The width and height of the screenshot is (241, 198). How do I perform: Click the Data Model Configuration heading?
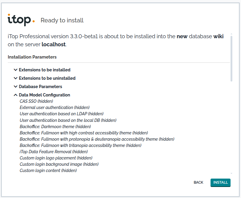point(44,95)
